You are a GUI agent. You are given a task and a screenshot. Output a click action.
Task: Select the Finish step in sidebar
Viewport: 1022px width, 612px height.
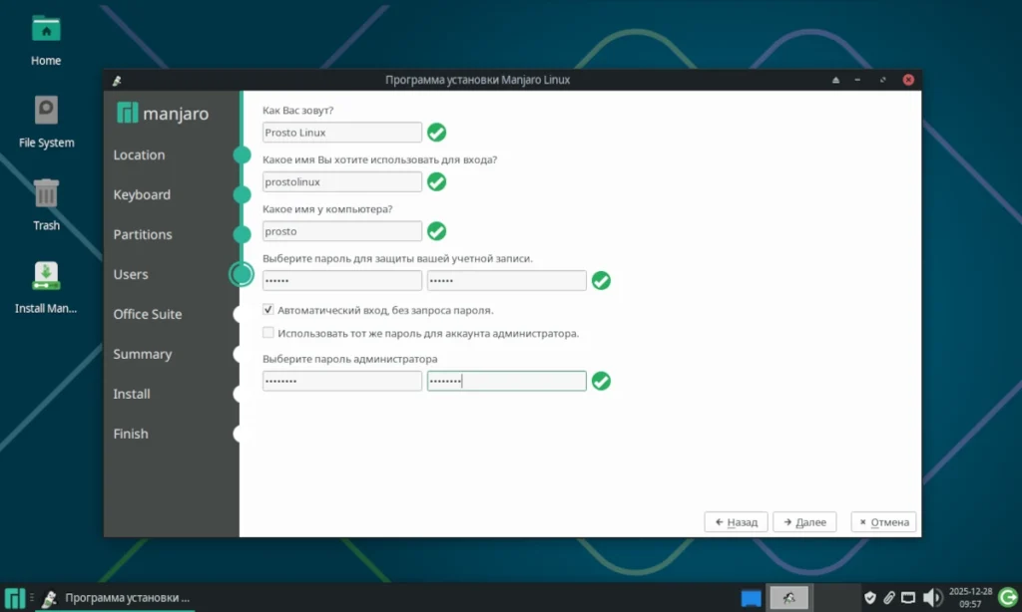point(131,434)
